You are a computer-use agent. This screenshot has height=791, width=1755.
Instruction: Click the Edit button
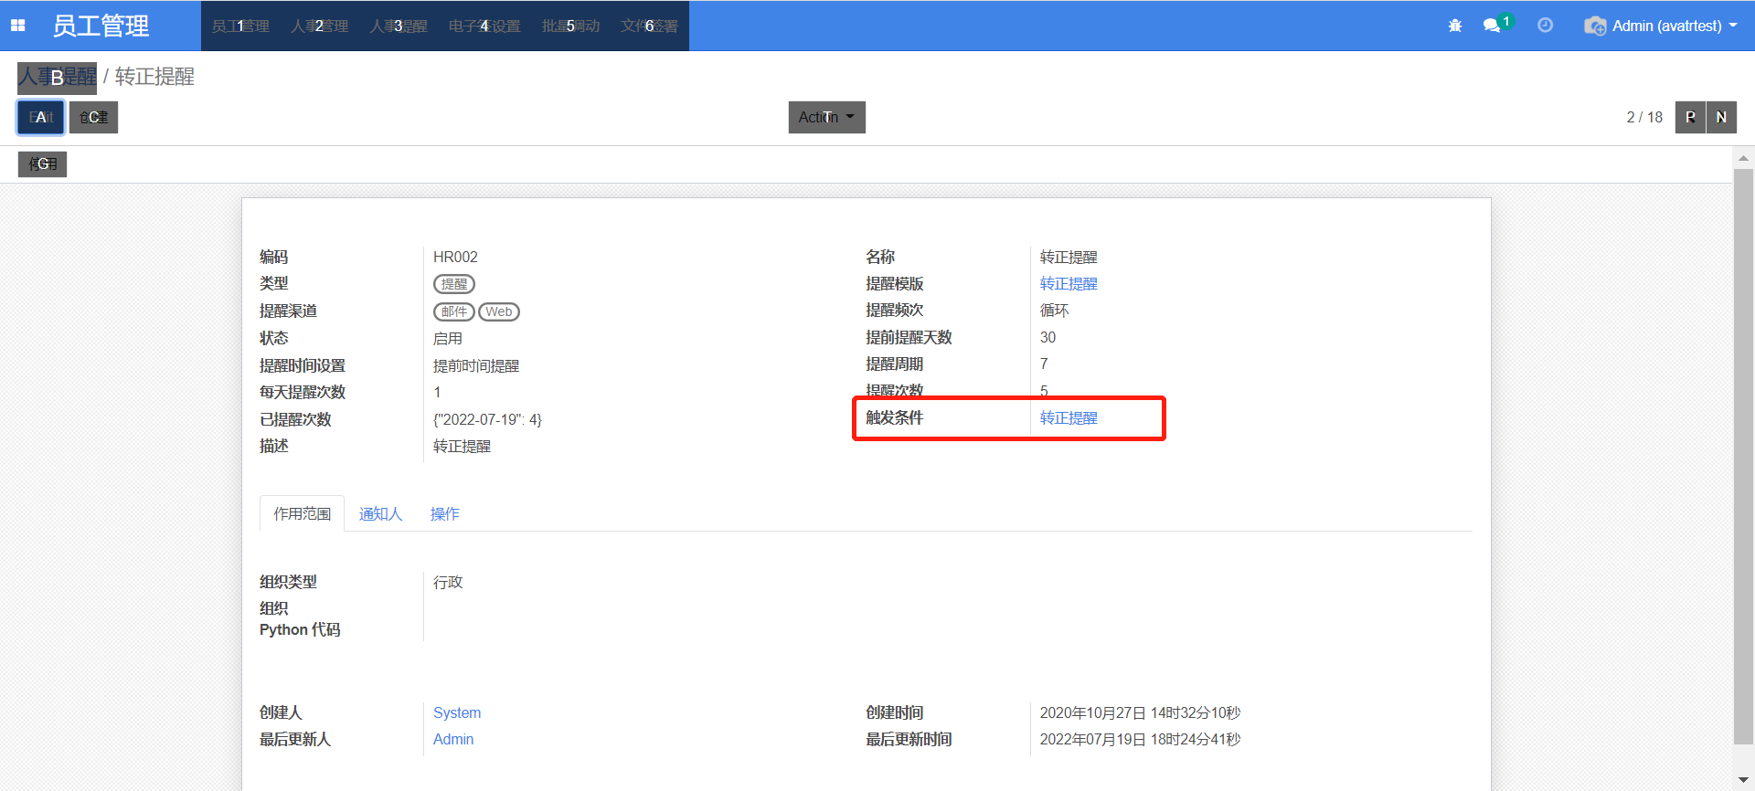pos(41,117)
